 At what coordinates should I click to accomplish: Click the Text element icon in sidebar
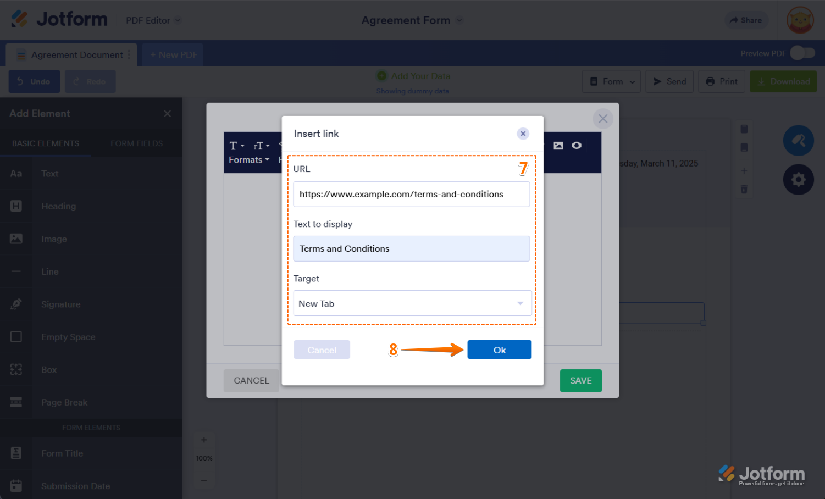coord(16,174)
